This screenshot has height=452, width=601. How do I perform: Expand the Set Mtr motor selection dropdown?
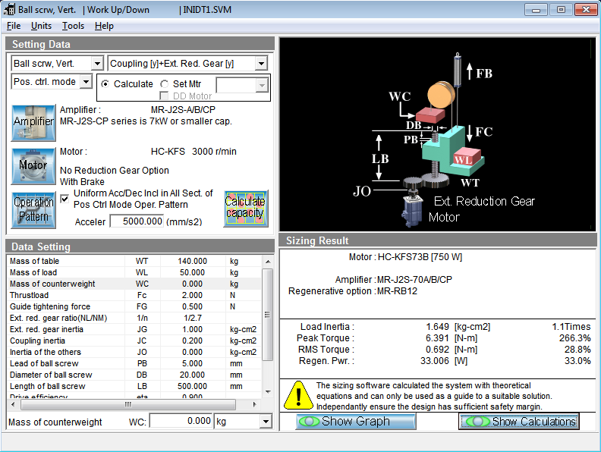(x=261, y=86)
